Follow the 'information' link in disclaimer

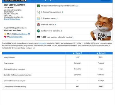coord(42,43)
